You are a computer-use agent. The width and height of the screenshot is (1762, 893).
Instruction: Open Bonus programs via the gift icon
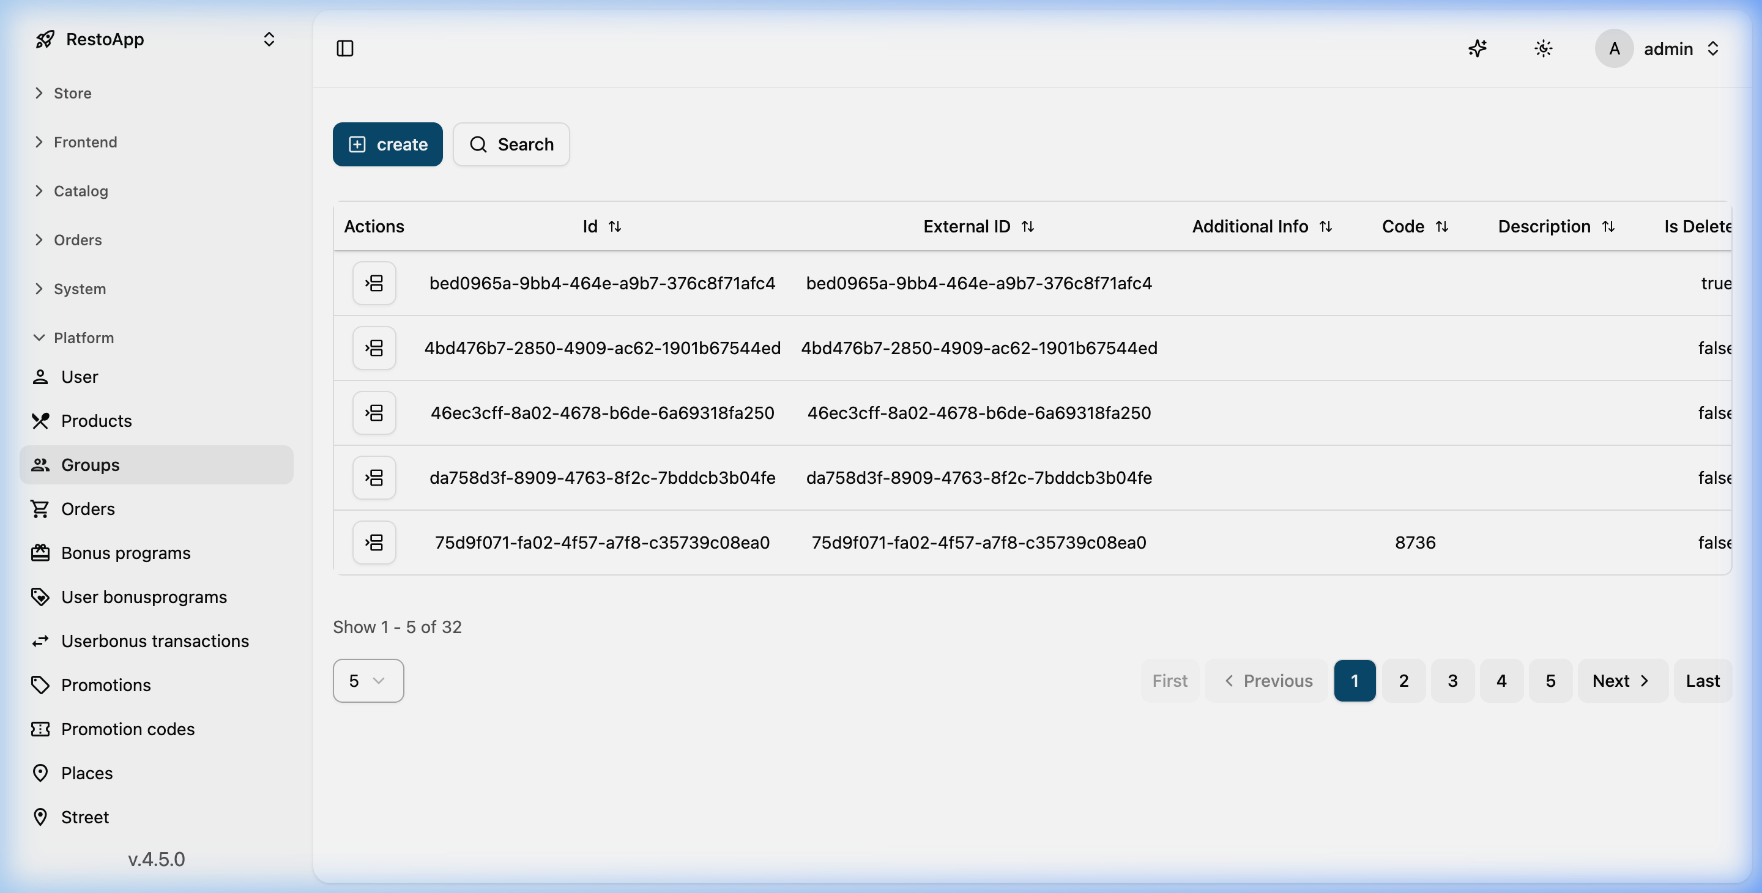(40, 552)
